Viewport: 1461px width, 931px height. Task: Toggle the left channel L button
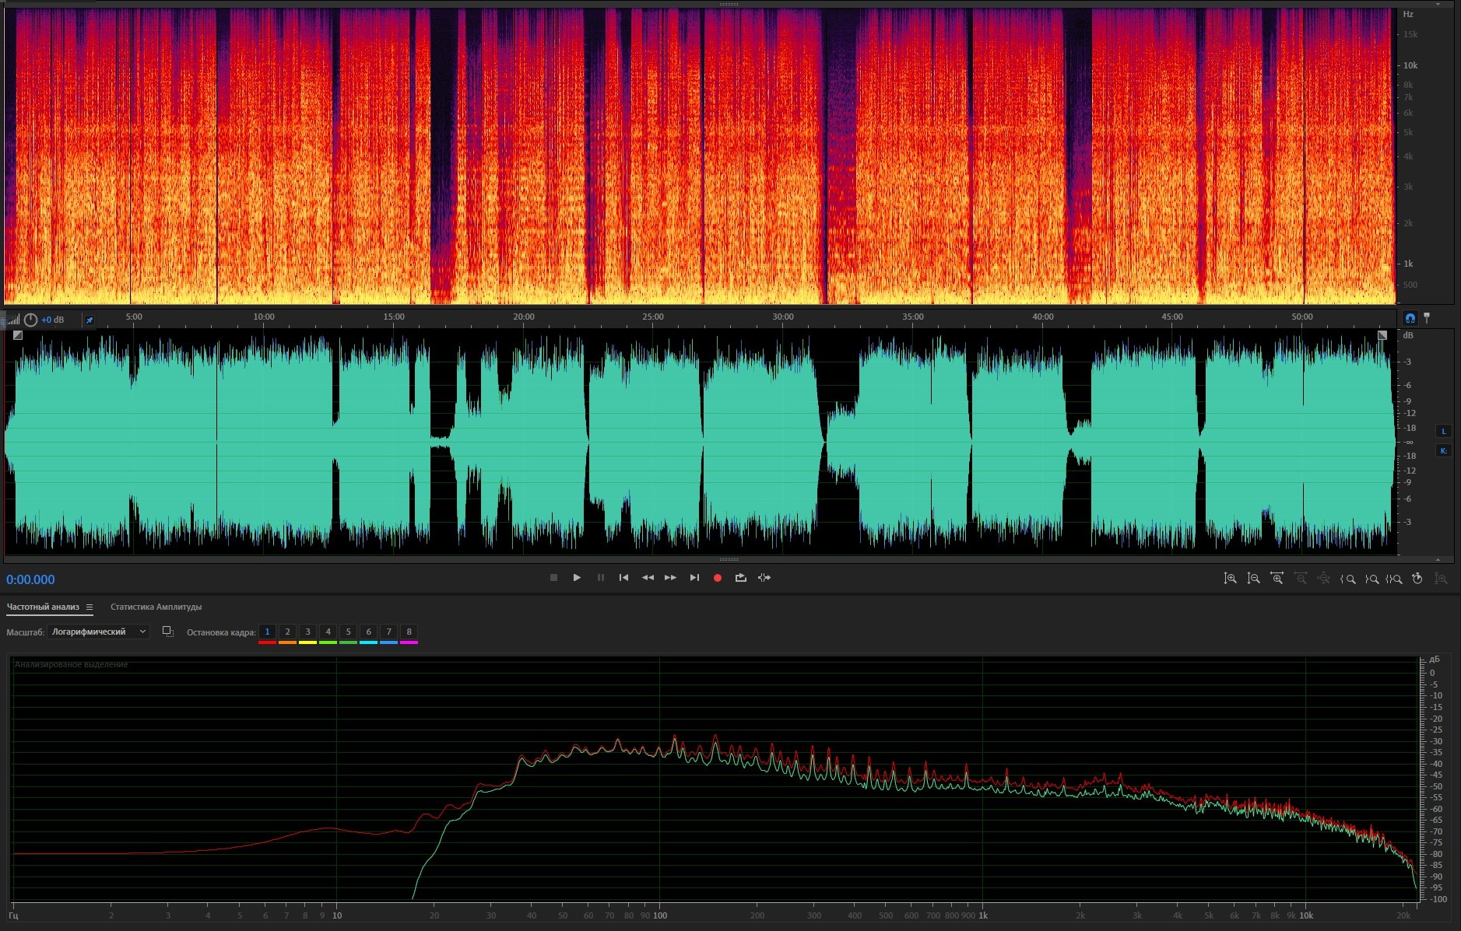point(1443,431)
